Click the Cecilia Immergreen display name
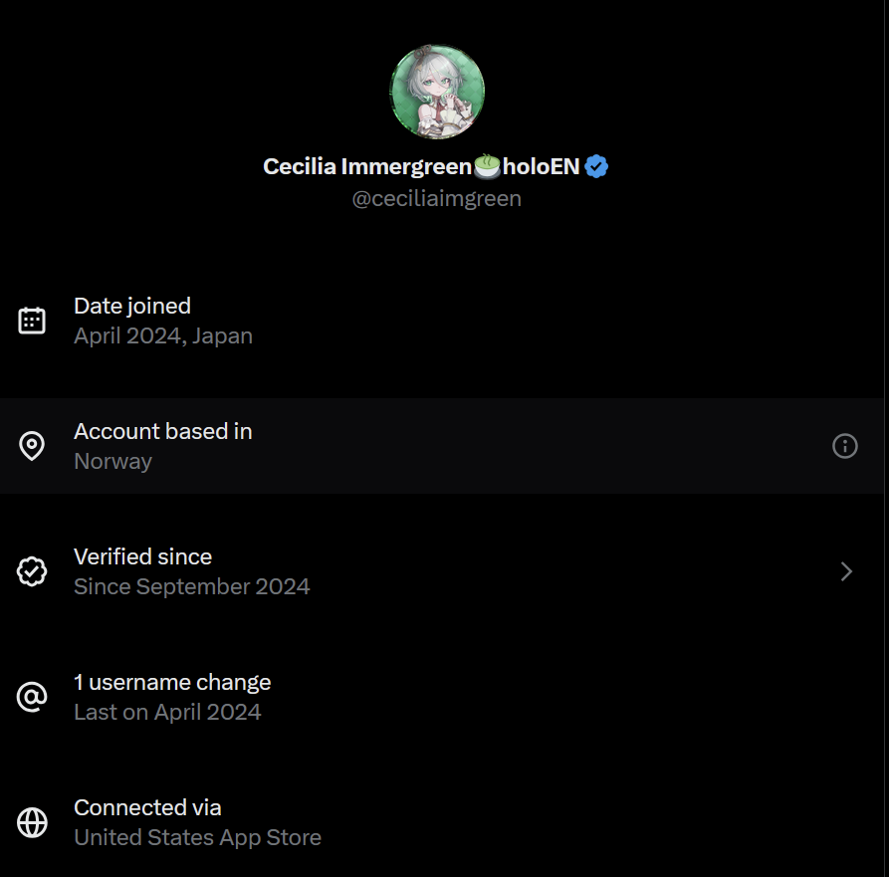 pos(365,166)
